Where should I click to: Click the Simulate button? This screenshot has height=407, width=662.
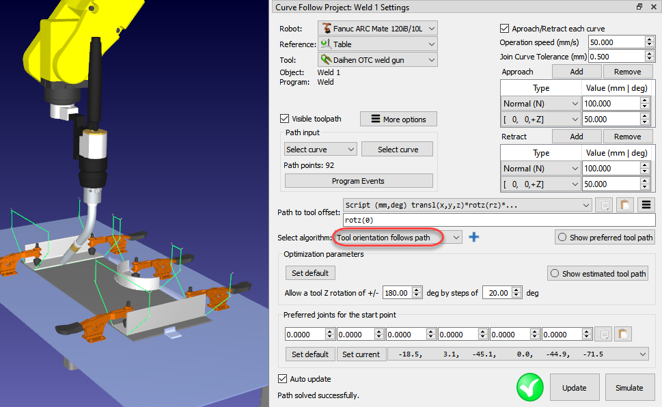tap(629, 387)
